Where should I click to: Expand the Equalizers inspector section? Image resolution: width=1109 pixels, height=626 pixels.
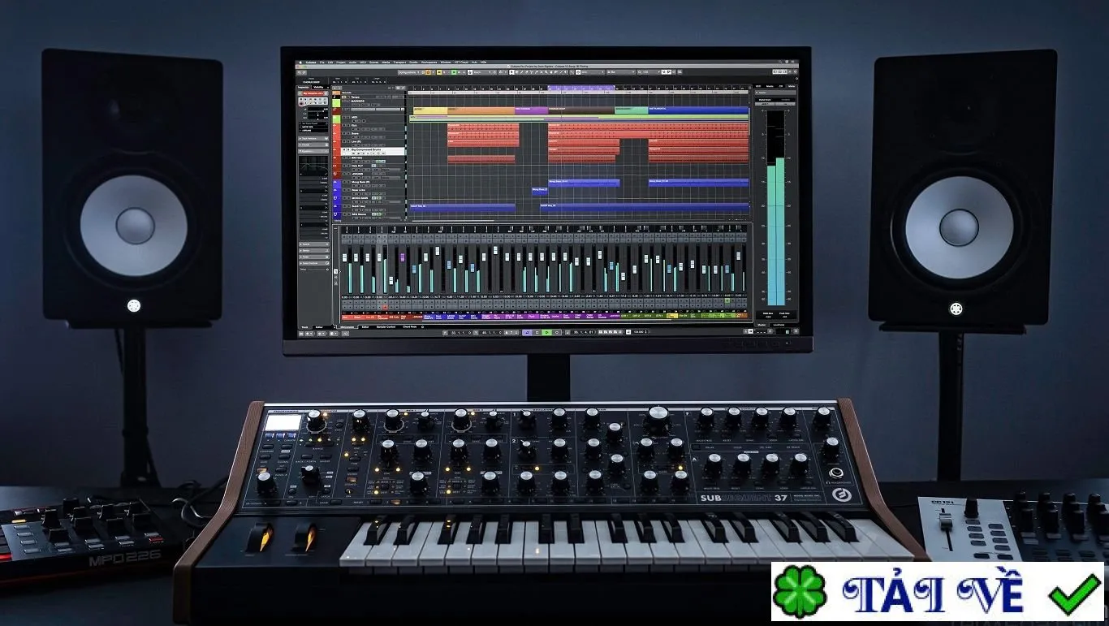click(315, 151)
